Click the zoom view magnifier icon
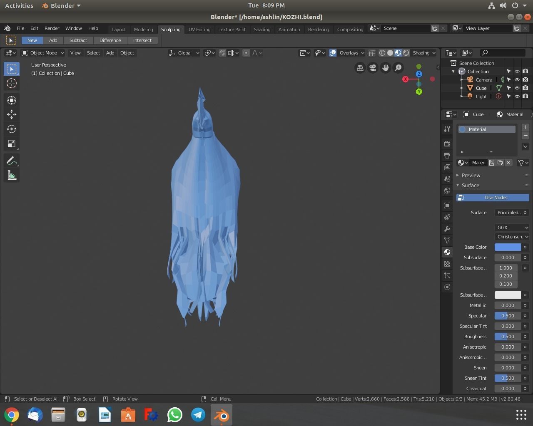Image resolution: width=533 pixels, height=426 pixels. pos(399,68)
